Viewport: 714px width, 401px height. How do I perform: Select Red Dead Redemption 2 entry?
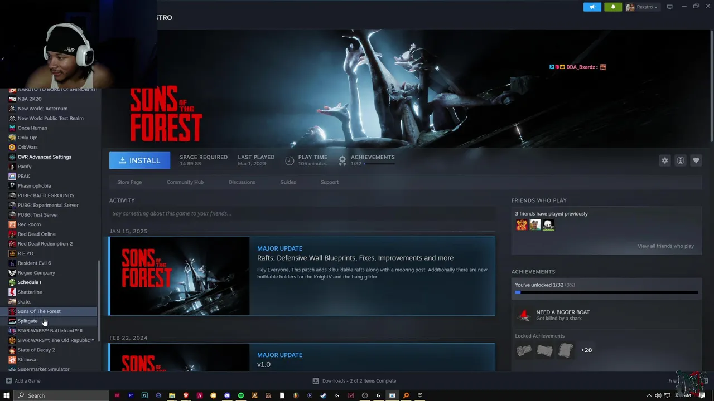45,244
